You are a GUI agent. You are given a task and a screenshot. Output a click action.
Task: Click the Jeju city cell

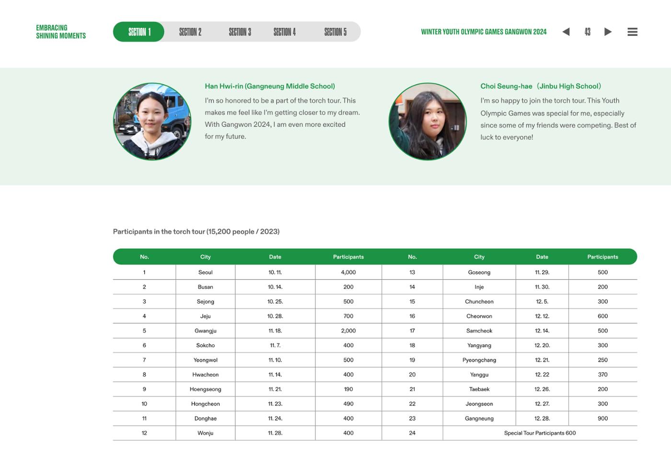[206, 316]
